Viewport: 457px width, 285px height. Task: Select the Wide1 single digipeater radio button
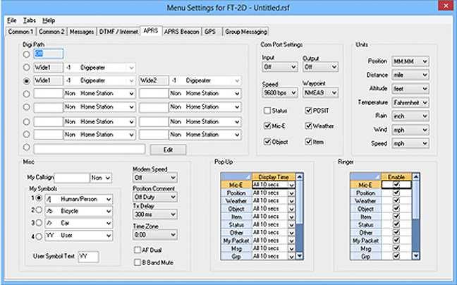(x=27, y=67)
